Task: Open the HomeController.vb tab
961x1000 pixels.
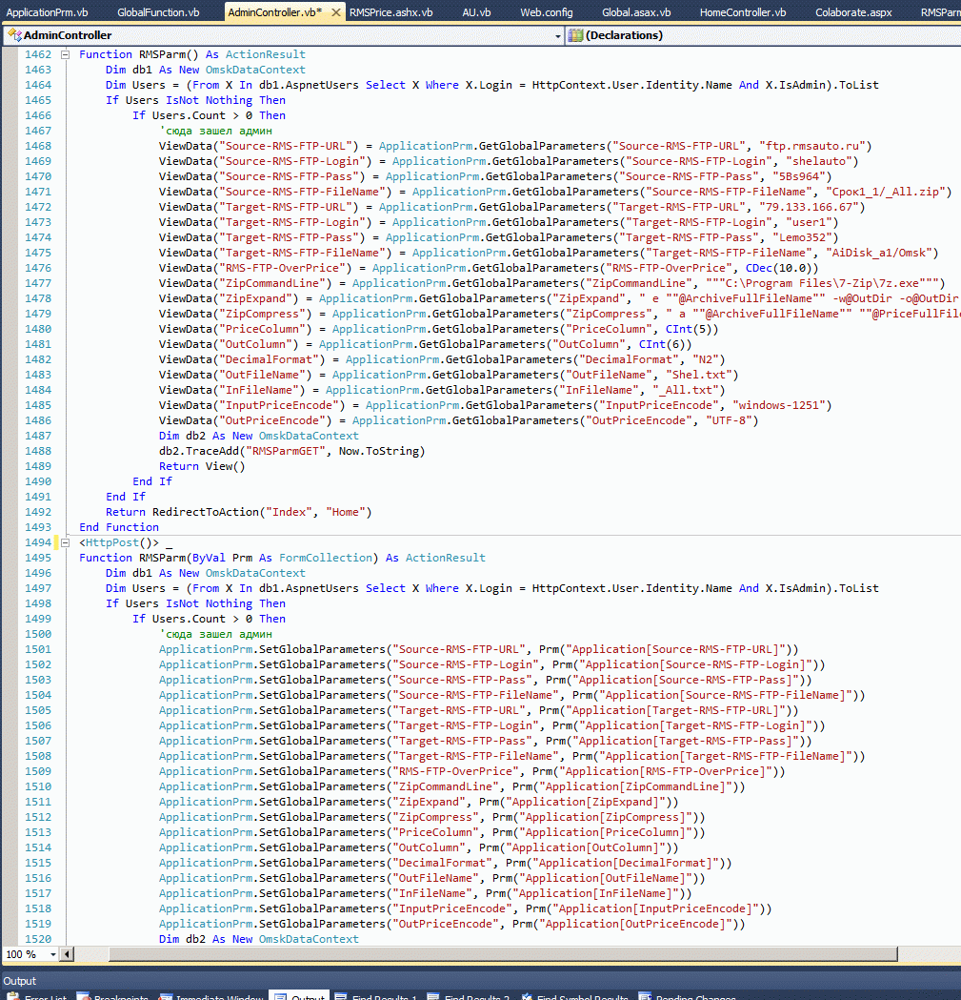Action: pos(742,12)
